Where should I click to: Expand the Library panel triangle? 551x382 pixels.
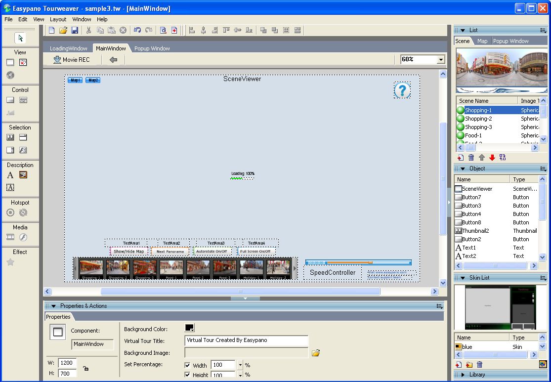(463, 375)
